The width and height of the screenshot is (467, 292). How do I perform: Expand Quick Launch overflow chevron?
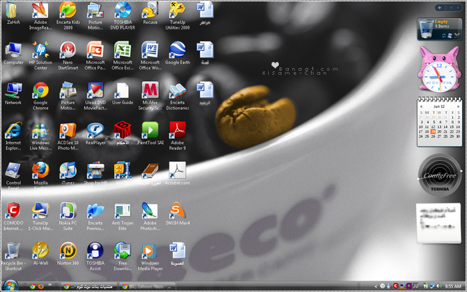point(50,285)
